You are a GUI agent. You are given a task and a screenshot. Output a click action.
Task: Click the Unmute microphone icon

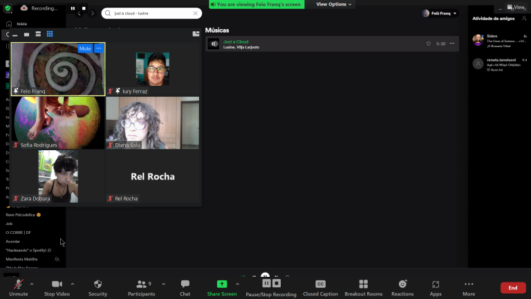point(18,284)
